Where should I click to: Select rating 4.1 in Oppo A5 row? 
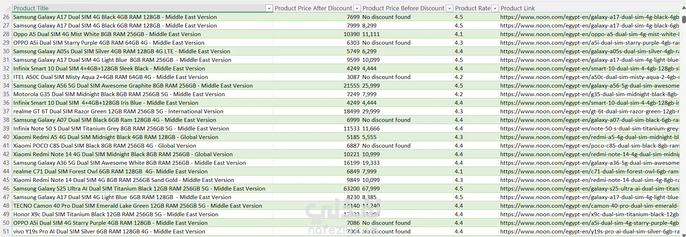[x=476, y=34]
